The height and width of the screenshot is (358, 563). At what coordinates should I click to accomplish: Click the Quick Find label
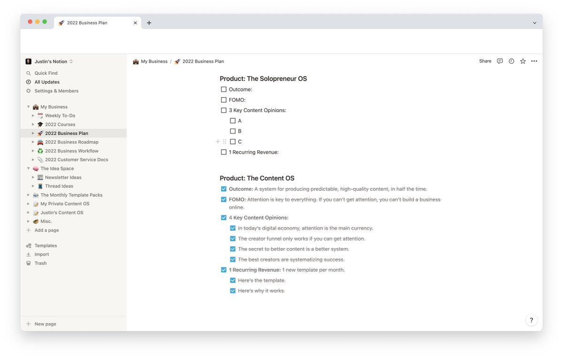click(x=46, y=73)
